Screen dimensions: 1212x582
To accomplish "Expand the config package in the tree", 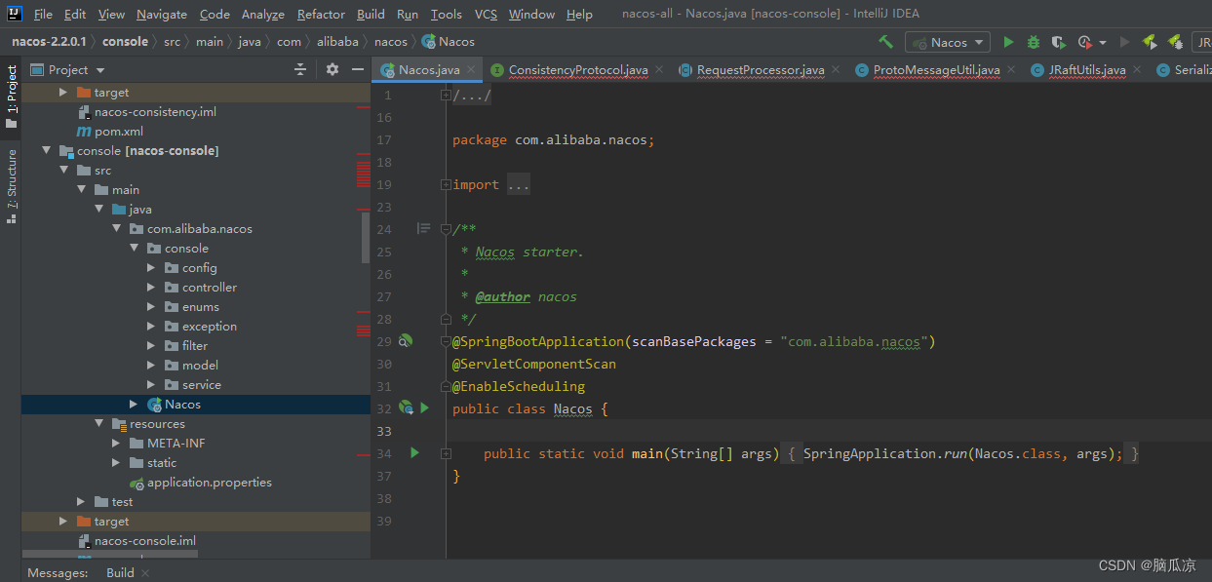I will pos(151,268).
